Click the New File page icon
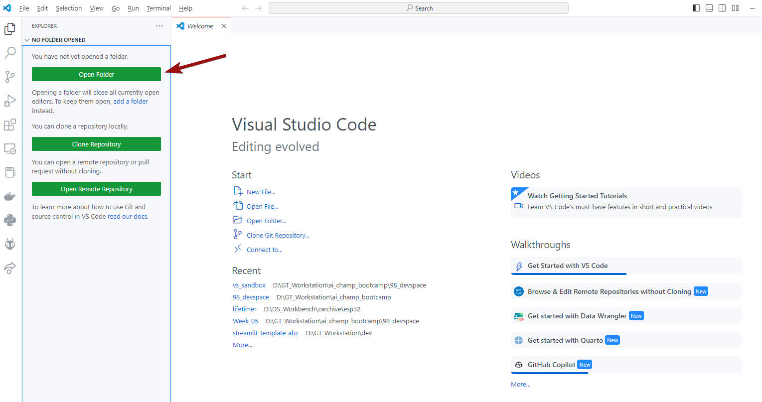Screen dimensions: 762x402 click(x=238, y=191)
